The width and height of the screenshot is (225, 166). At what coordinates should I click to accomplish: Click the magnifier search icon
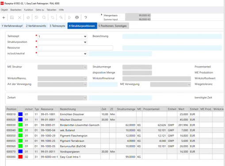coord(44,18)
